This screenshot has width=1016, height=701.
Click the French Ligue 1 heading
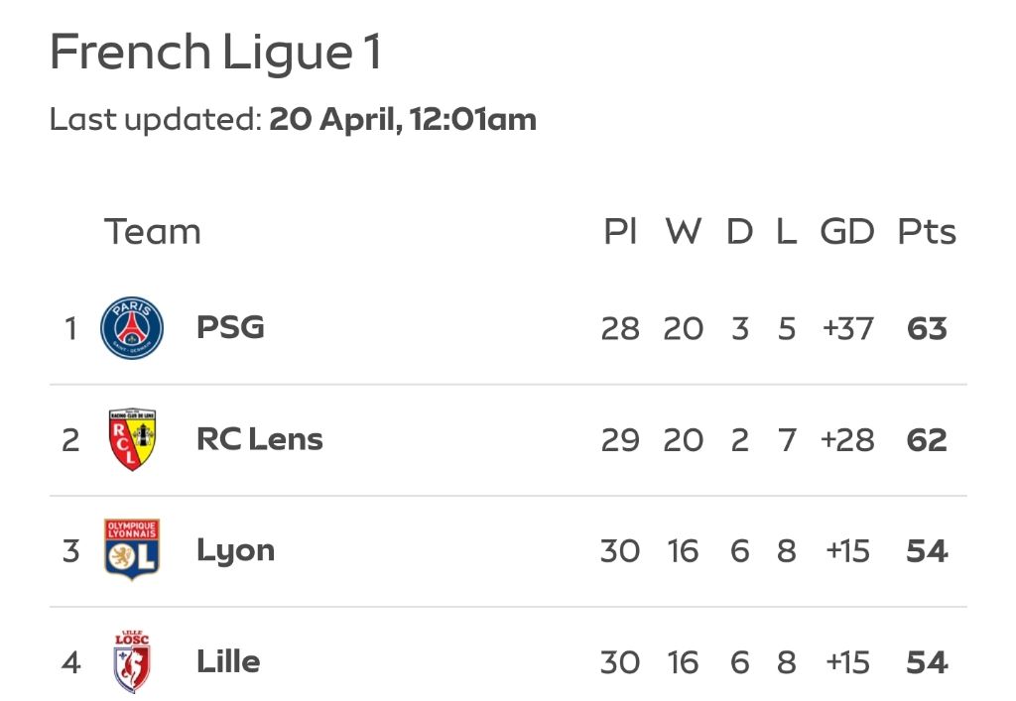click(215, 52)
